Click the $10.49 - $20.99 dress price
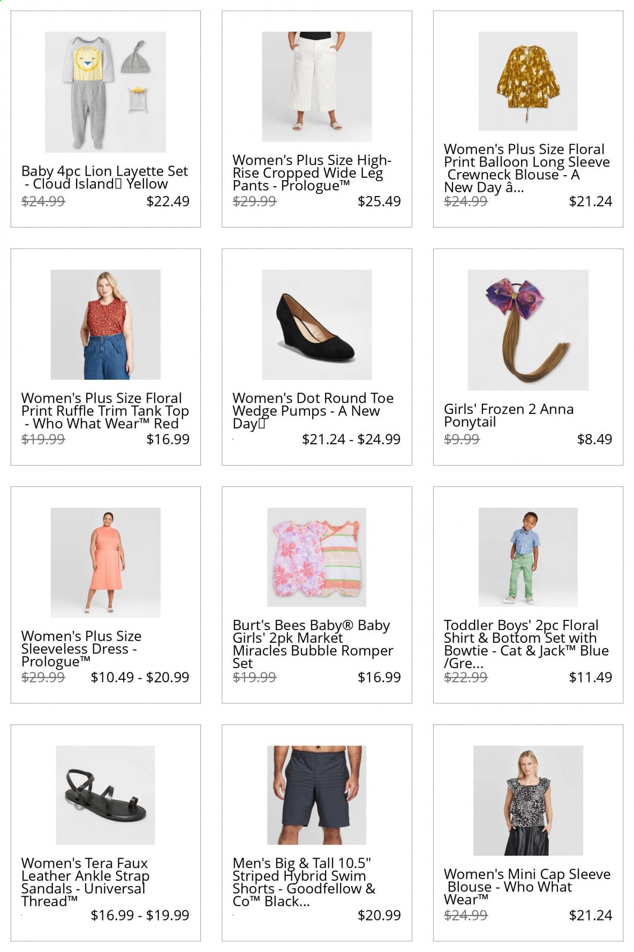 tap(140, 677)
